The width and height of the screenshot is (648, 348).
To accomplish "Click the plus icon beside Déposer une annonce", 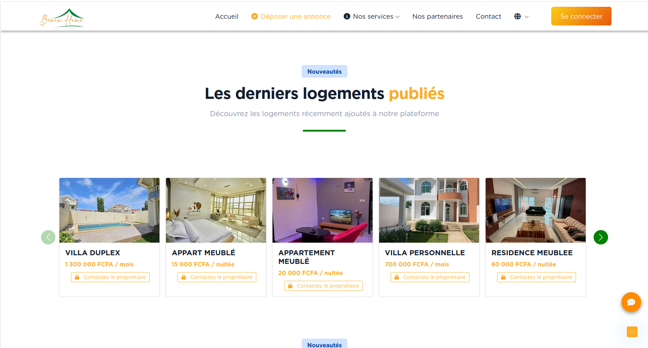I will [x=255, y=17].
